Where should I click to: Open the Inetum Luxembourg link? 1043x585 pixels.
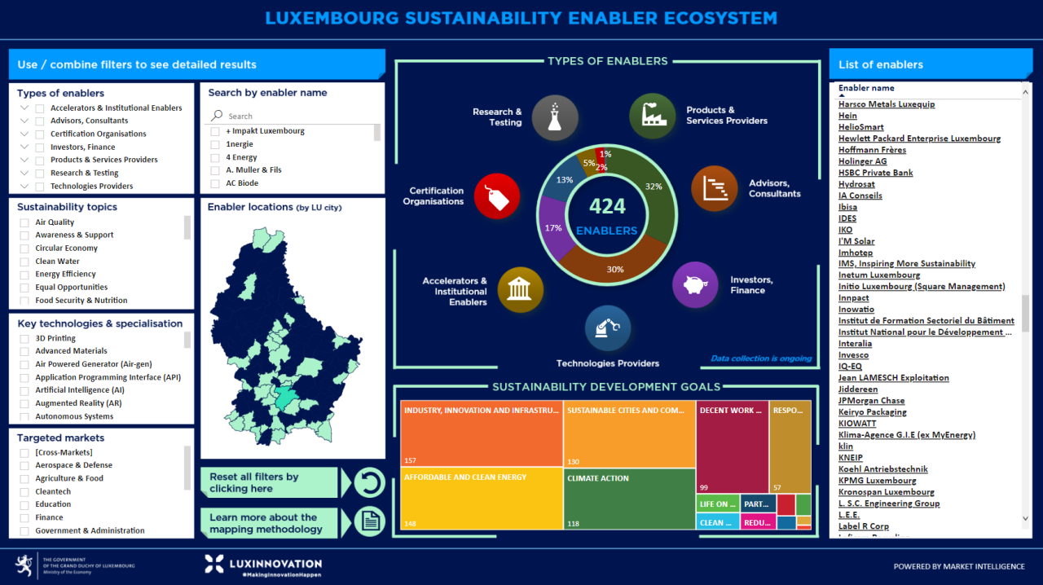879,275
